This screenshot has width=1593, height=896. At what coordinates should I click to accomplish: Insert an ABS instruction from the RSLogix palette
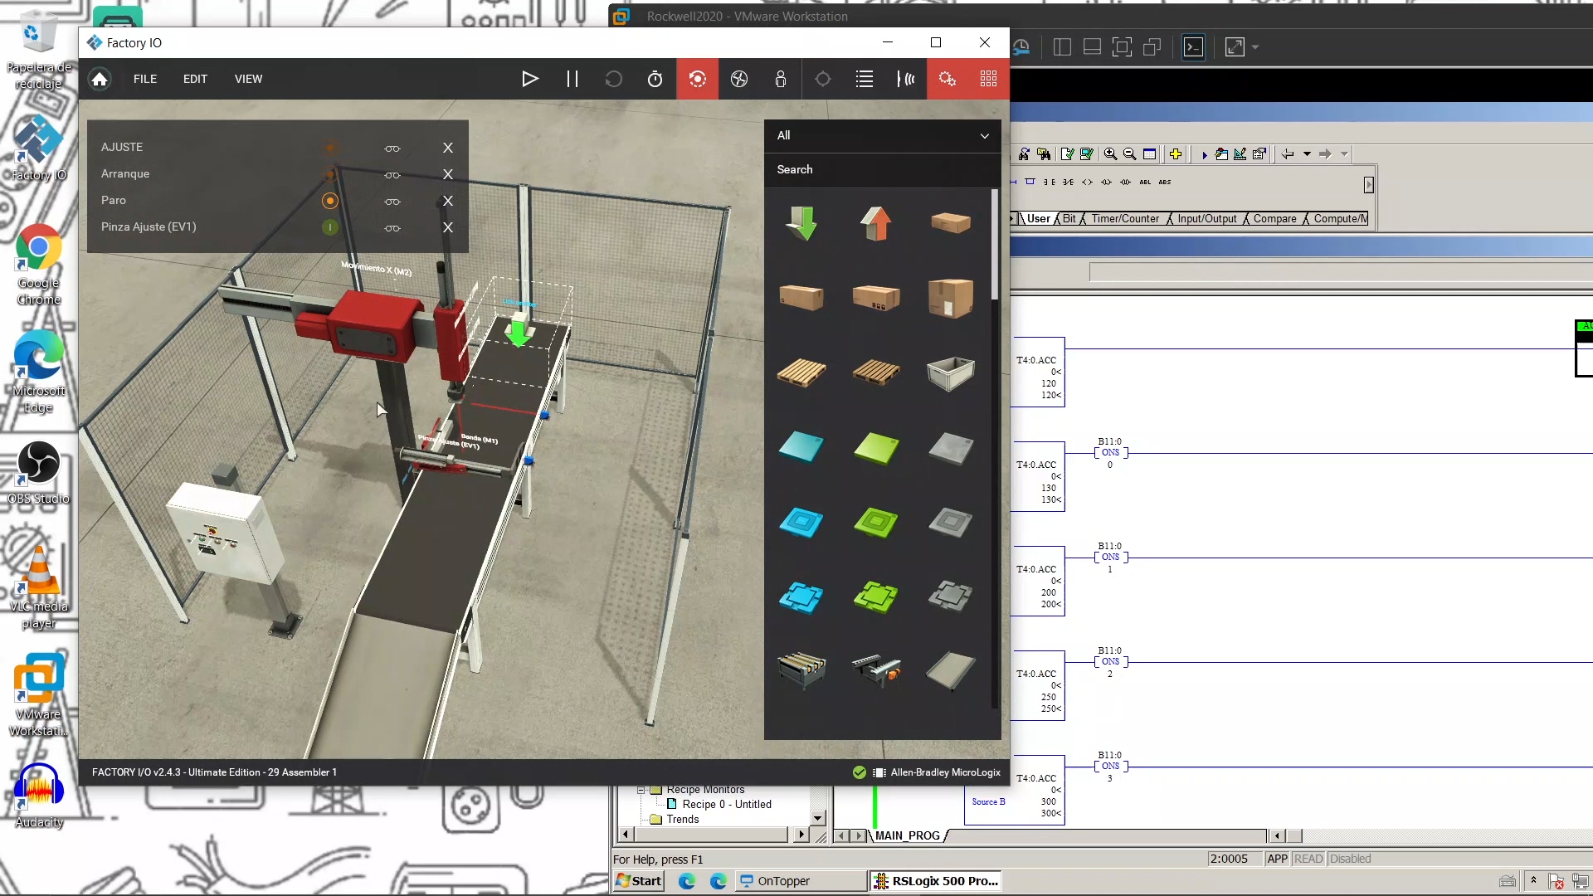pos(1165,183)
